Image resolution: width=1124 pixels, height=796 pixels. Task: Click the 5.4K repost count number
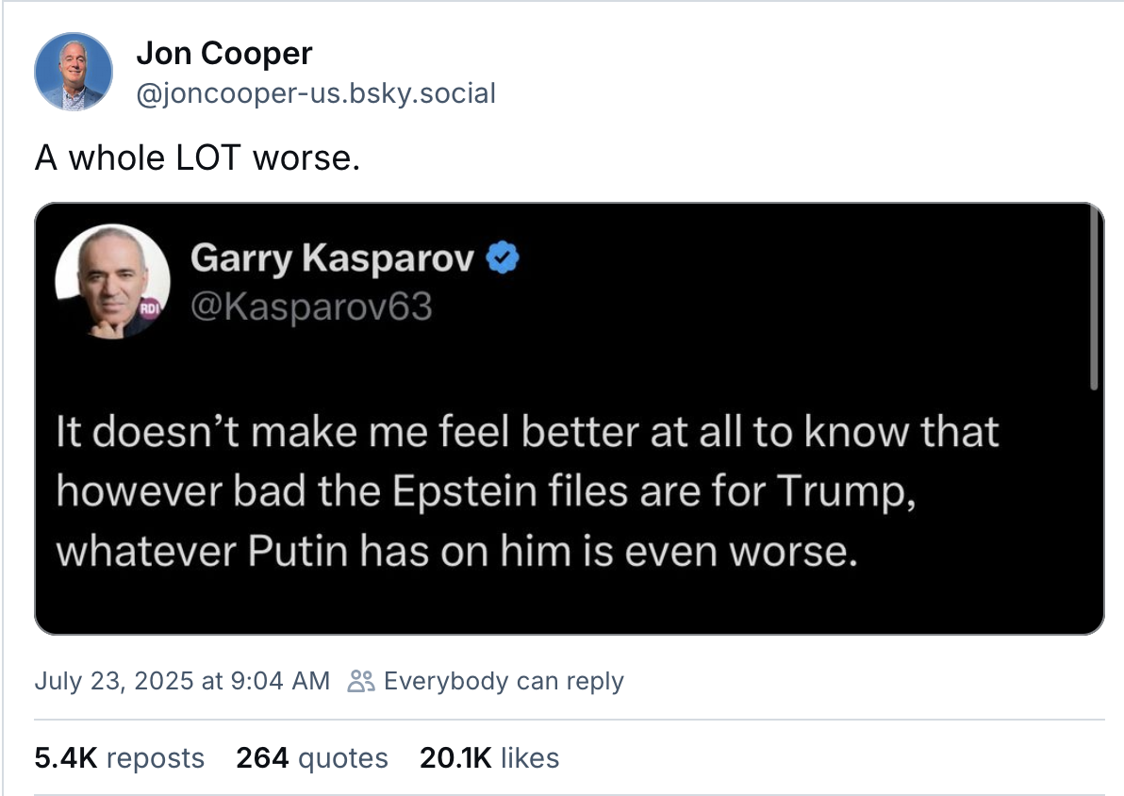(65, 758)
